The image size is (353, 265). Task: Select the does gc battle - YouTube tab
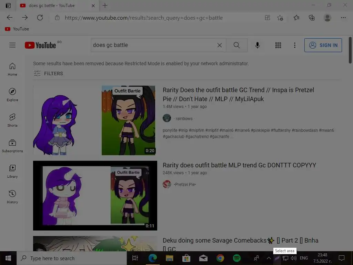click(x=57, y=6)
